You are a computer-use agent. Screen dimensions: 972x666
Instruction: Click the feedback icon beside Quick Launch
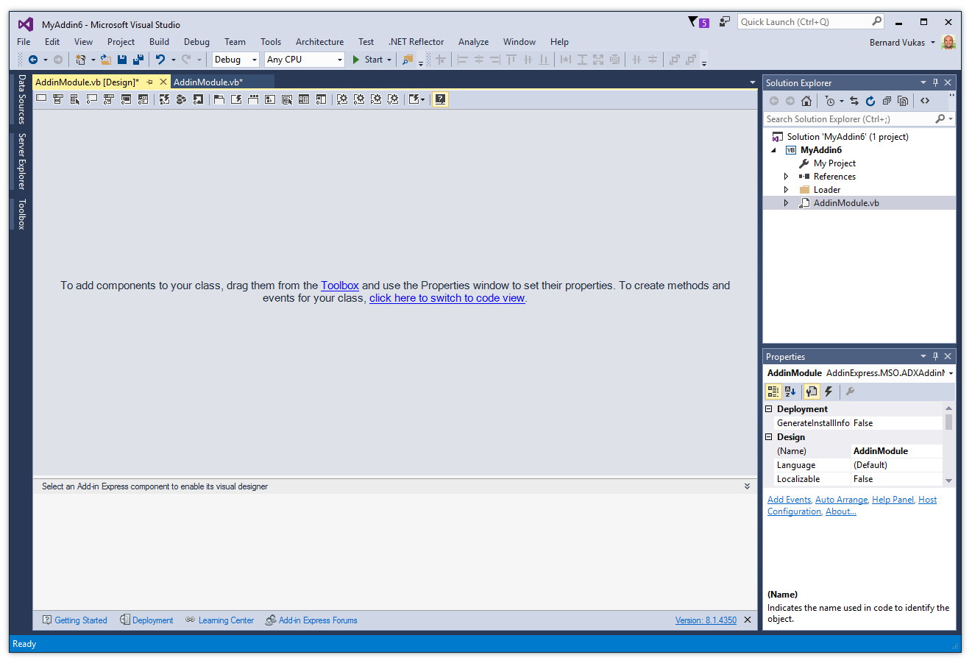pos(725,22)
